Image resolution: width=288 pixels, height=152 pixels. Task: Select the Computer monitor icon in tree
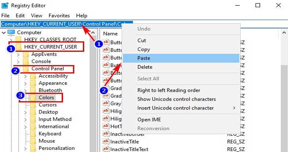[x=11, y=32]
